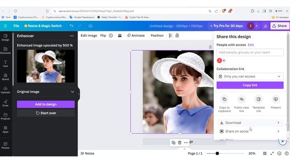290x163 pixels.
Task: Click the plus beside access avatar
Action: [224, 60]
